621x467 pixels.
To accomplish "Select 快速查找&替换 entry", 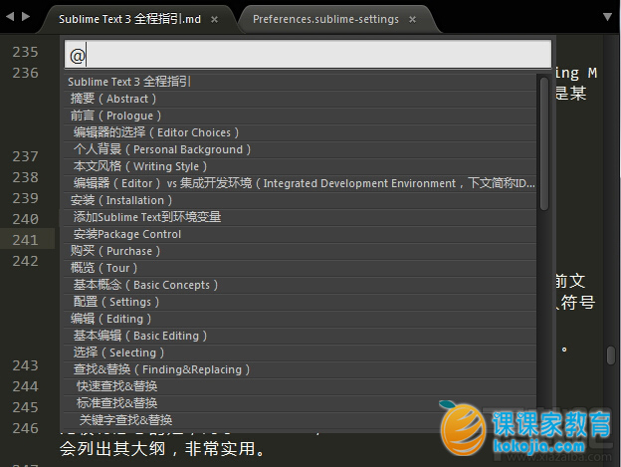I will point(301,387).
